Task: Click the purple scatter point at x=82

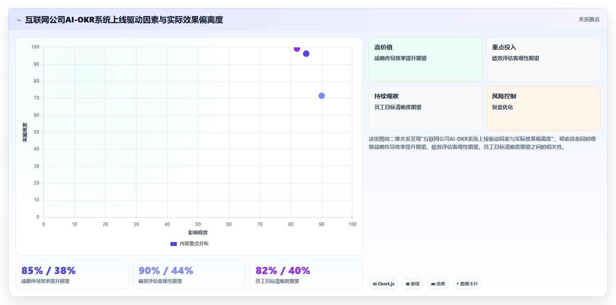Action: 297,49
